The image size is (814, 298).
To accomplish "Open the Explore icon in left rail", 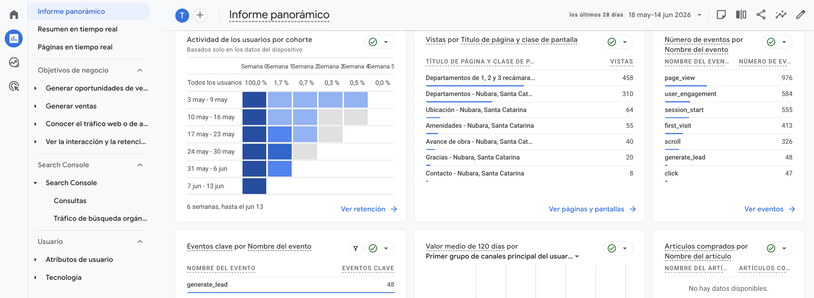I will click(14, 62).
